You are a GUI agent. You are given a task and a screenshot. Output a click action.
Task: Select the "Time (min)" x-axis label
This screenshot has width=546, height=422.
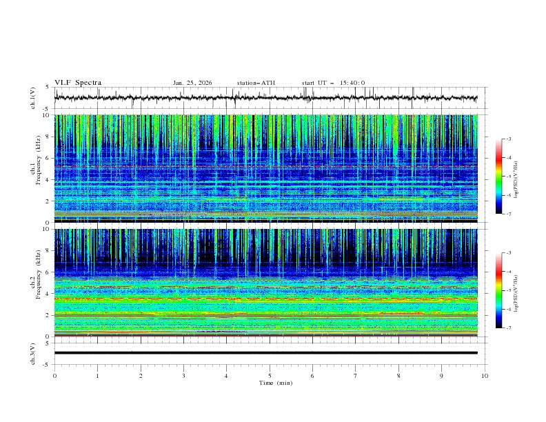pyautogui.click(x=276, y=383)
